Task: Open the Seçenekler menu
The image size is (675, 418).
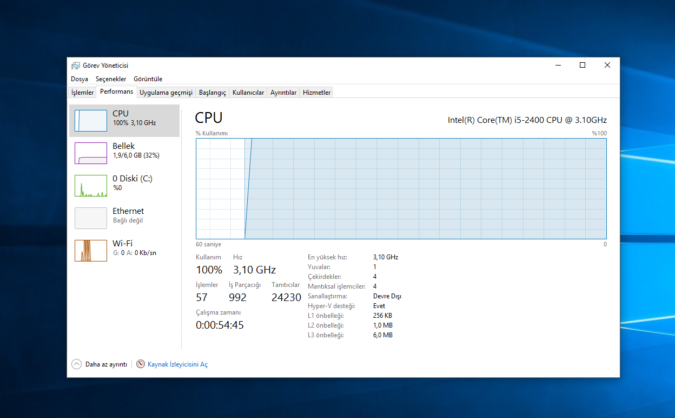Action: click(x=111, y=79)
